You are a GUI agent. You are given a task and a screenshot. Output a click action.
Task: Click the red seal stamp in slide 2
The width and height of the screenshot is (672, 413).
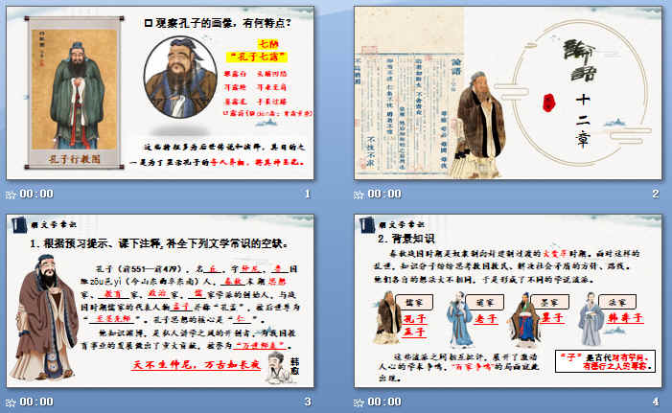548,103
